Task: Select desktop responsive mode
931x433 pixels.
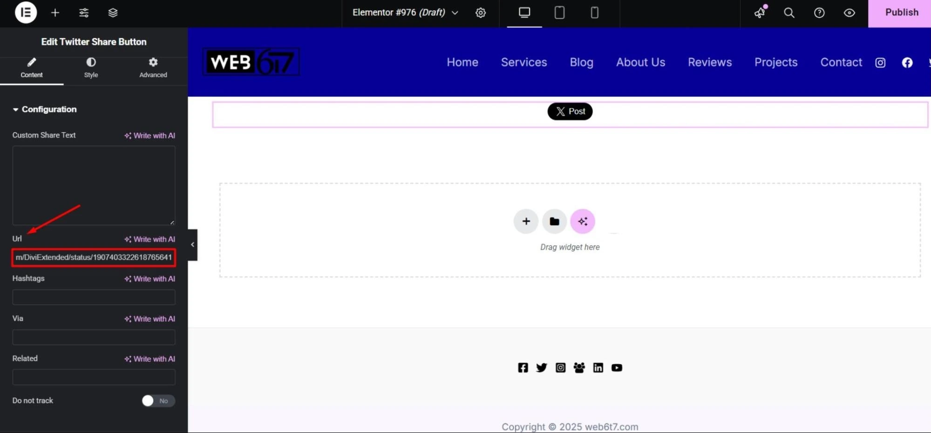Action: [x=524, y=13]
